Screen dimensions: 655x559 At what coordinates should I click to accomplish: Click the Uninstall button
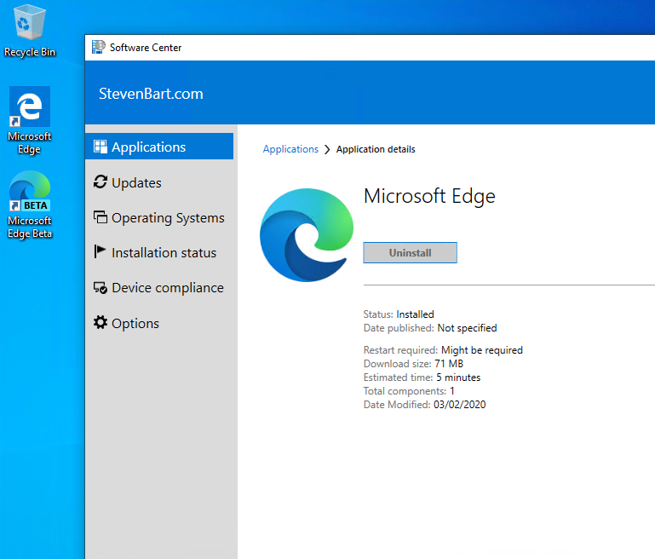pyautogui.click(x=411, y=253)
